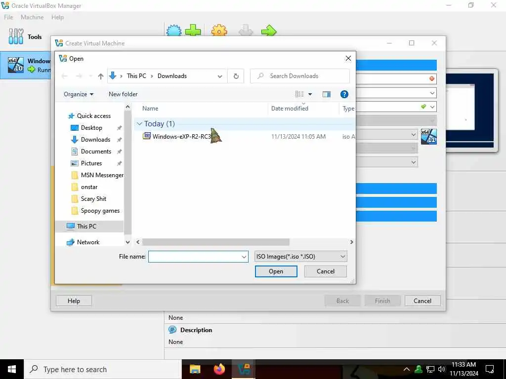Select the Windows-eXP-R2-RC3 ISO file

pyautogui.click(x=182, y=136)
